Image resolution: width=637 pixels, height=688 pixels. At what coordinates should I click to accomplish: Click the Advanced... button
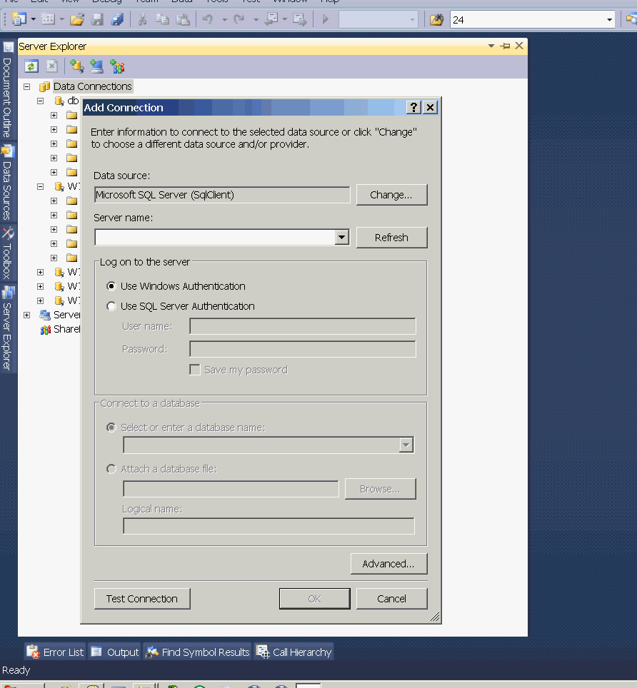(x=388, y=564)
